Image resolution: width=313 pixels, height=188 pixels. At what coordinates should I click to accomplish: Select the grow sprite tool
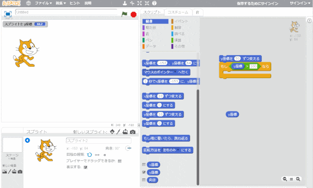coord(139,3)
